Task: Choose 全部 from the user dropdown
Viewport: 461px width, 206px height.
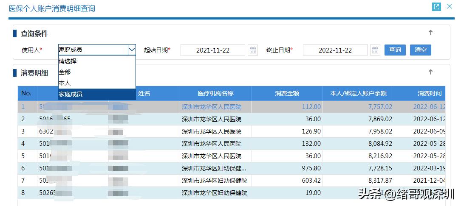Action: click(97, 72)
